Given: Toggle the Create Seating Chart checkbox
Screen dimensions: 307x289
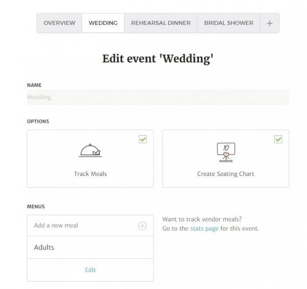Looking at the screenshot, I should coord(278,140).
